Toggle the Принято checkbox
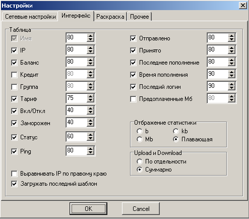This screenshot has height=219, width=249. click(x=133, y=50)
